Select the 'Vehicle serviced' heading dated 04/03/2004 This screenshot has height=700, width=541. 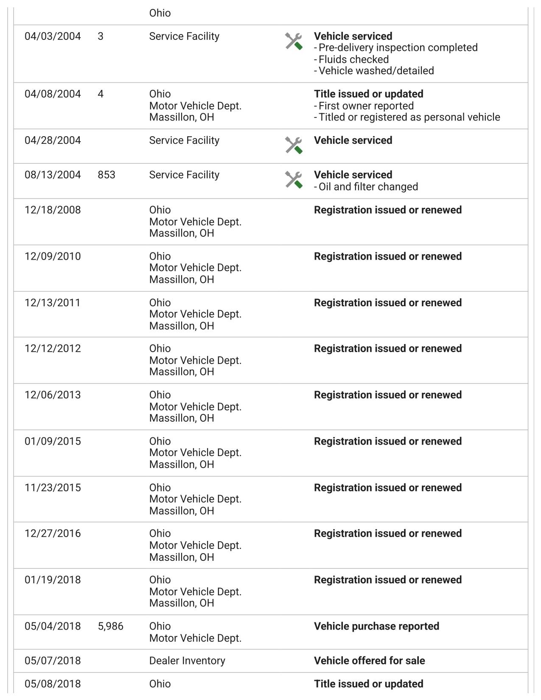[x=353, y=36]
